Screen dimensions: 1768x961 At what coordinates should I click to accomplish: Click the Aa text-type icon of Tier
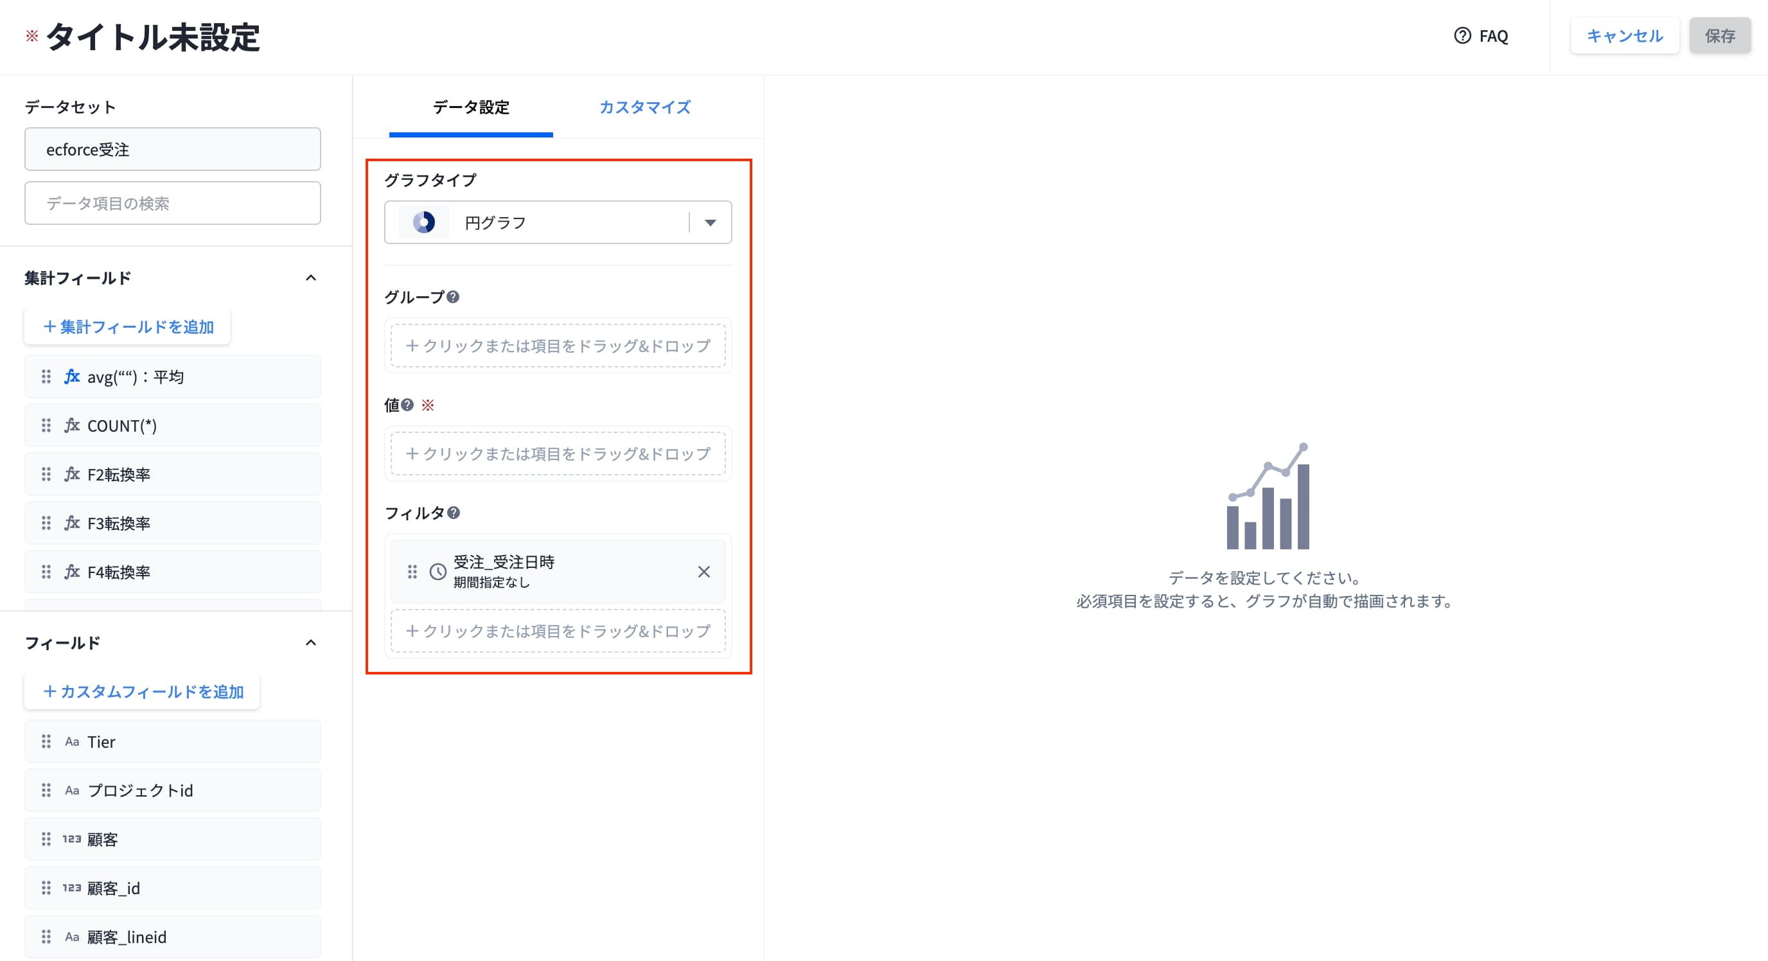pos(72,742)
